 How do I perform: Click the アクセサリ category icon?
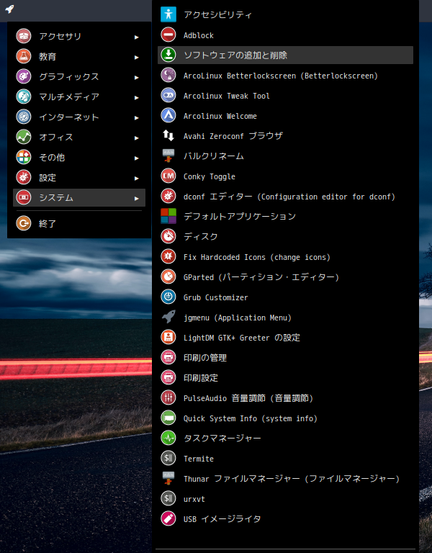click(x=24, y=36)
